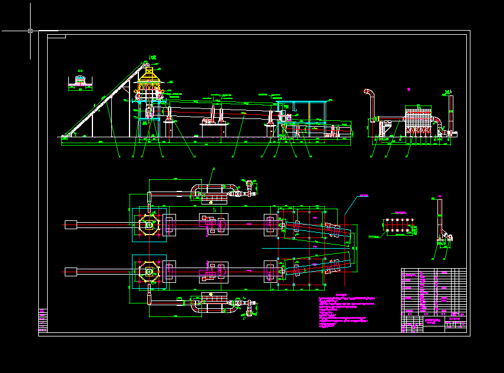The height and width of the screenshot is (373, 504).
Task: Click the cyan-framed shed structure in elevation view
Action: [301, 118]
